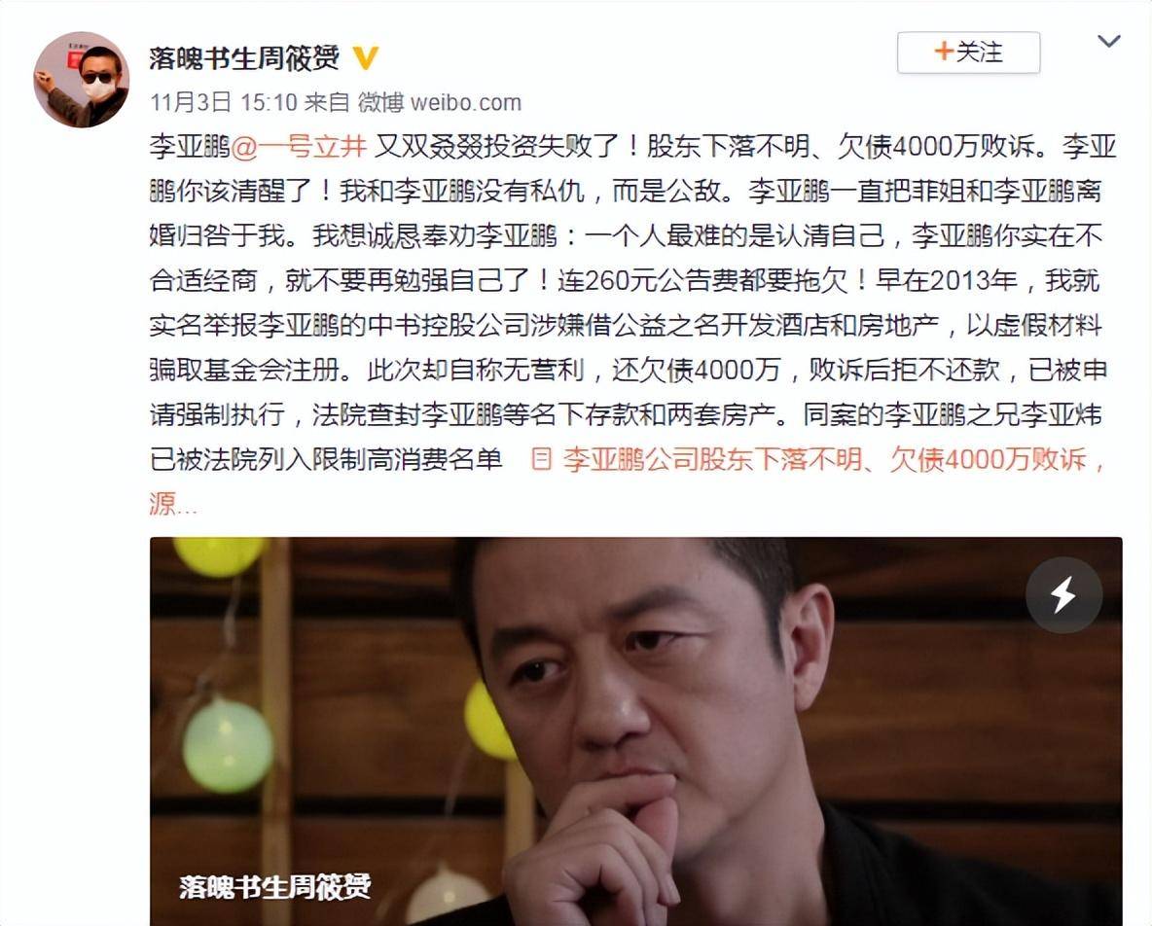Expand the post options chevron

(1108, 41)
